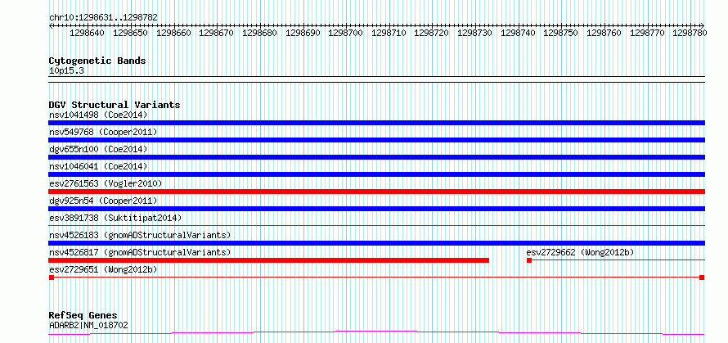The width and height of the screenshot is (728, 343).
Task: Click the red bar of esv2761563
Action: point(376,192)
